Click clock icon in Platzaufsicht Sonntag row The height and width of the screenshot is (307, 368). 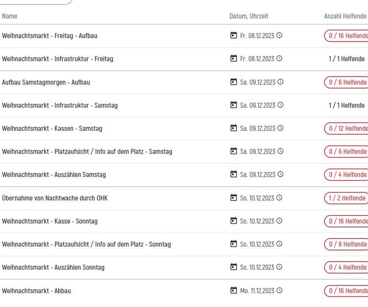(279, 244)
